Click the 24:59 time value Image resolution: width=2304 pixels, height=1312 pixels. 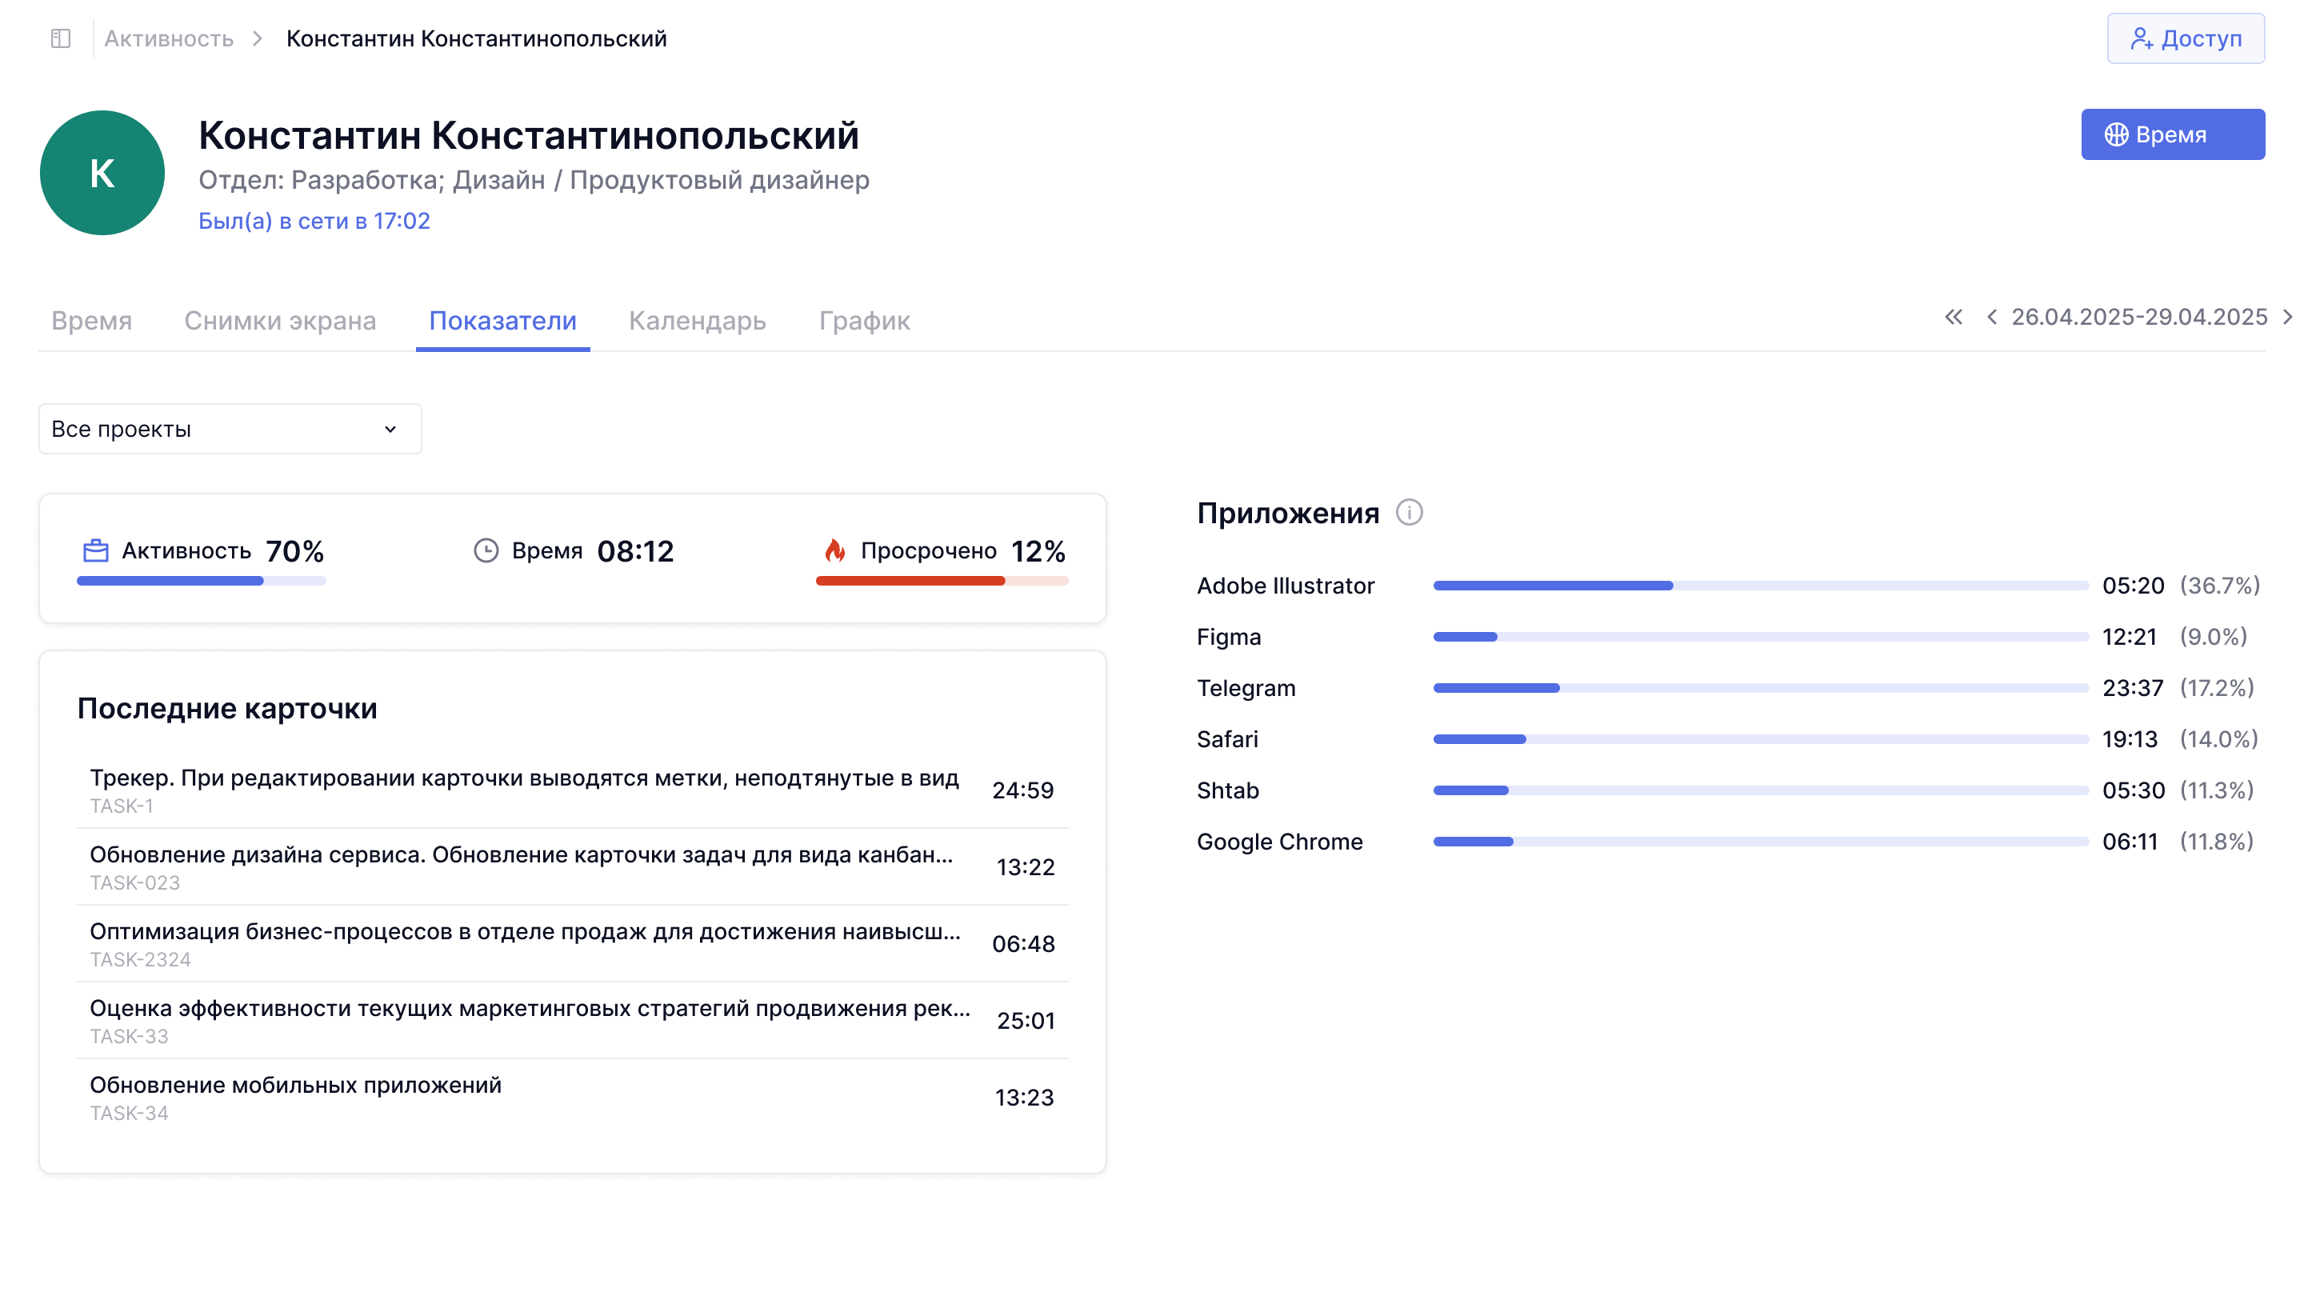click(x=1022, y=790)
